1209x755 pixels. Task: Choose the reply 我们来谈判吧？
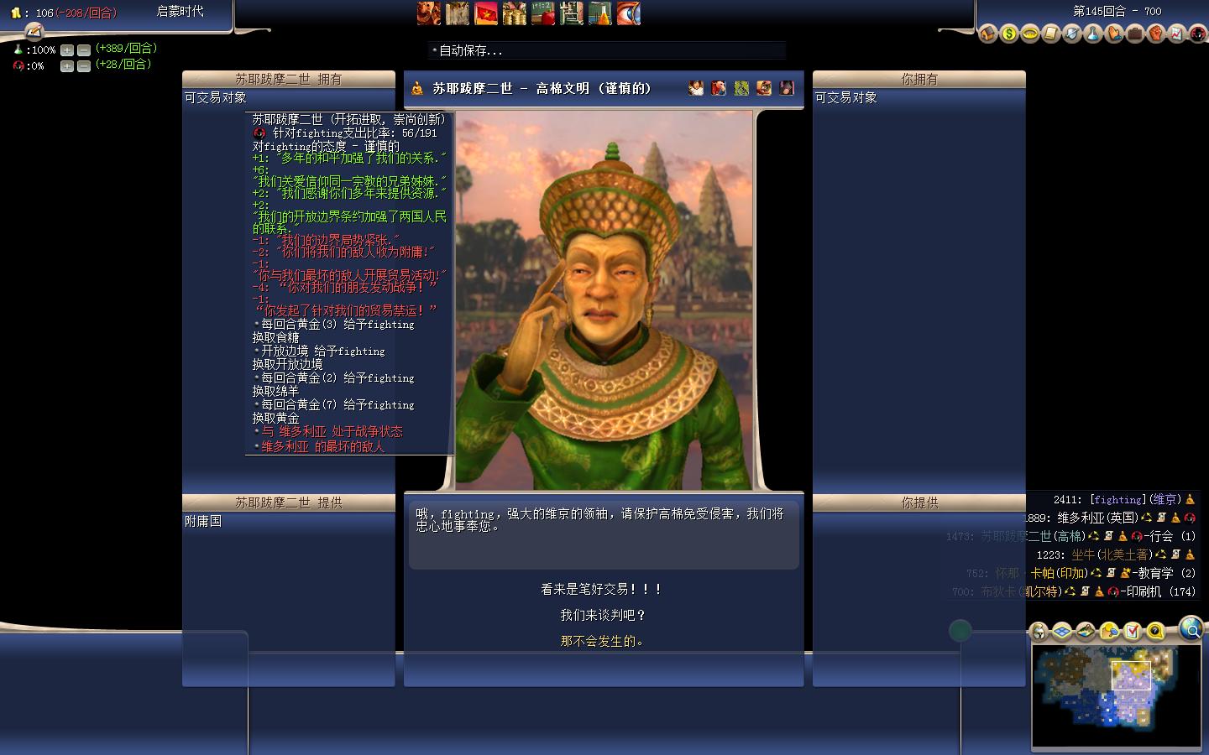(603, 616)
